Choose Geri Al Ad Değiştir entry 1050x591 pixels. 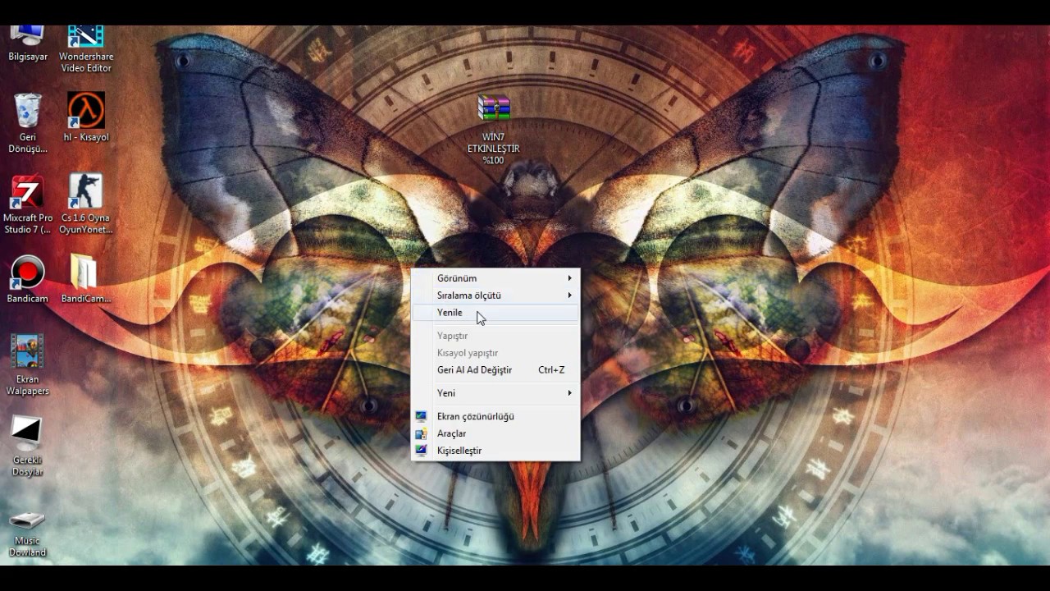(495, 370)
